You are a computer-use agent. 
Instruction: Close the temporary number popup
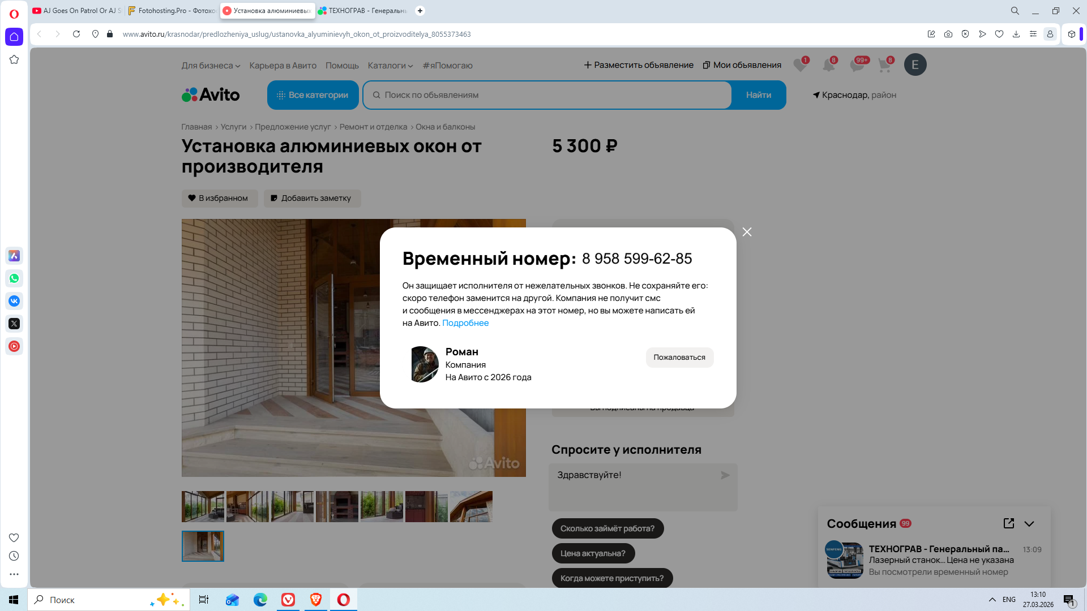click(747, 232)
